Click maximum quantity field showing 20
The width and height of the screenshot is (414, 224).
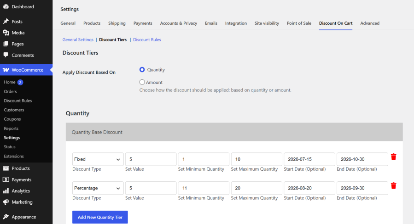coord(257,188)
